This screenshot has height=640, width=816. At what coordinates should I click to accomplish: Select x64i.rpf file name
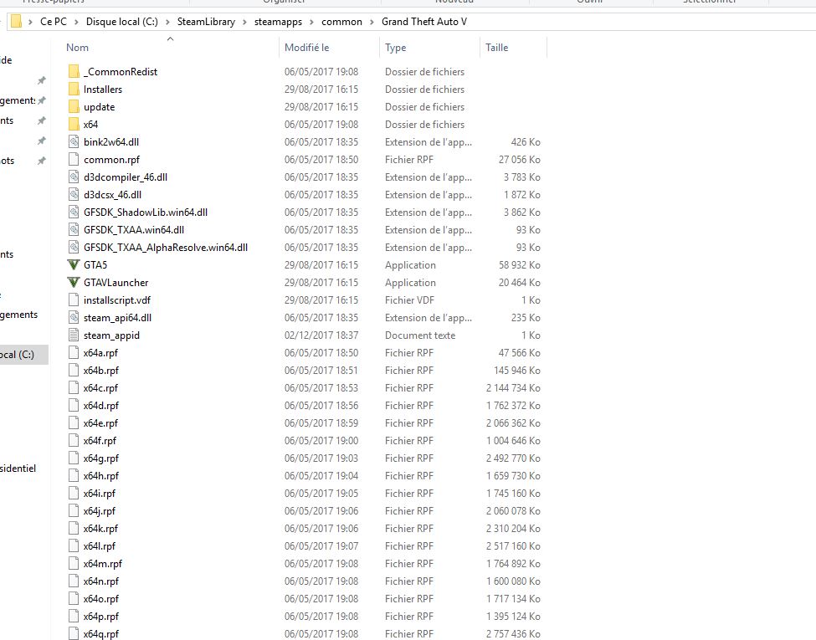coord(100,494)
